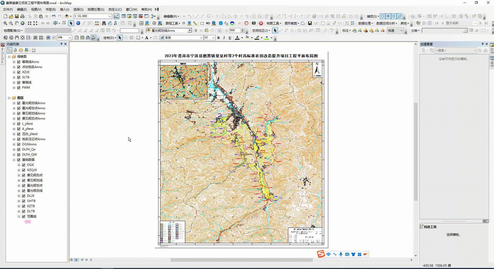Uncheck the FWM layer checkbox
The width and height of the screenshot is (494, 269).
pos(19,88)
